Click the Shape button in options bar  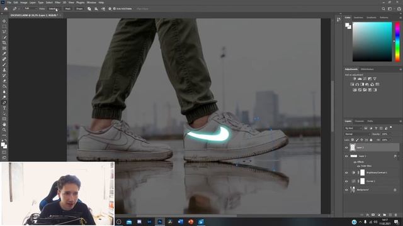tap(79, 9)
